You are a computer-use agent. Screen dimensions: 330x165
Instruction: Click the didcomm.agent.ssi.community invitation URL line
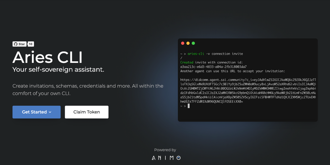(x=248, y=80)
